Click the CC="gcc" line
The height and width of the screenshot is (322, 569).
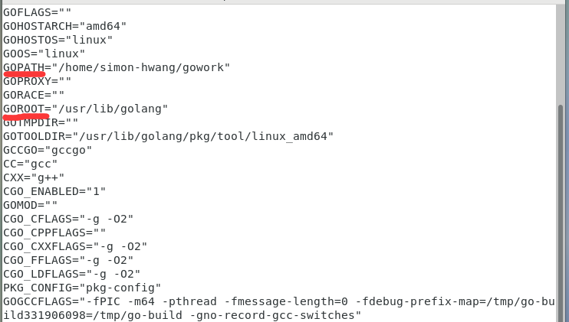coord(31,164)
